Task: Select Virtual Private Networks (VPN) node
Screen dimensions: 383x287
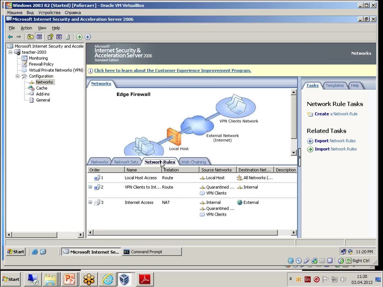Action: [x=56, y=70]
